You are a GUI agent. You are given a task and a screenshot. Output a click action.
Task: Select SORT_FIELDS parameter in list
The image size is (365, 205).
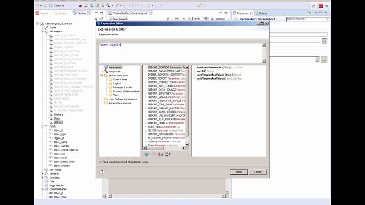click(x=164, y=126)
